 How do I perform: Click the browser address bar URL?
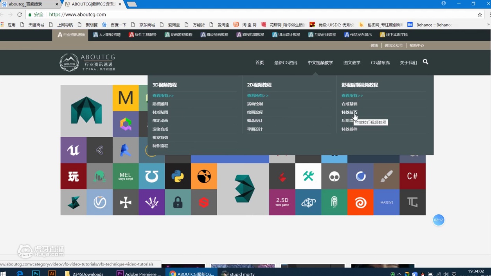point(77,14)
